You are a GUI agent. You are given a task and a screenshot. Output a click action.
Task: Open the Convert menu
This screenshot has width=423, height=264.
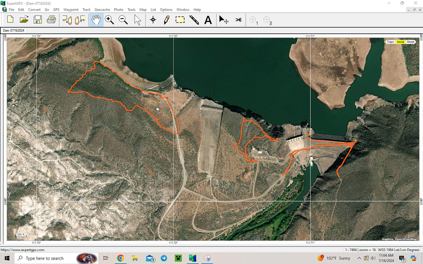34,9
